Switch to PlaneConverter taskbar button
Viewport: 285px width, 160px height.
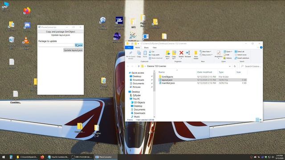(x=106, y=157)
